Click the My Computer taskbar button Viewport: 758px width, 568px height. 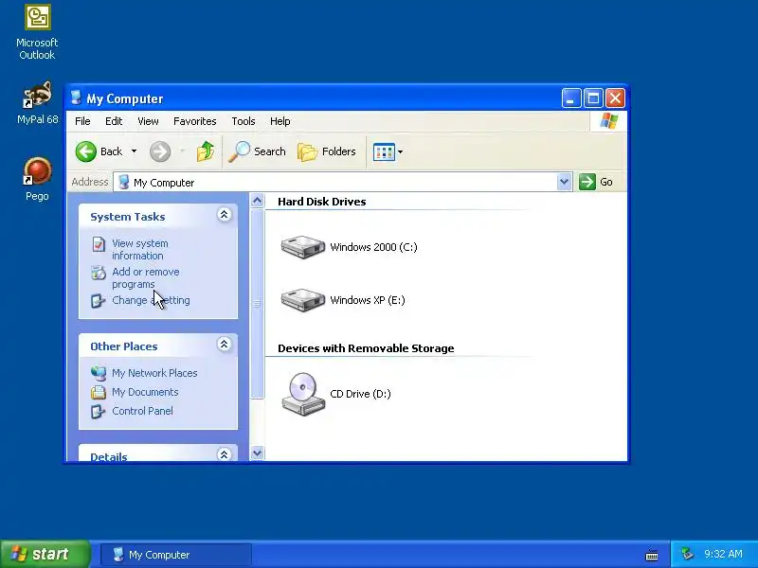coord(176,555)
